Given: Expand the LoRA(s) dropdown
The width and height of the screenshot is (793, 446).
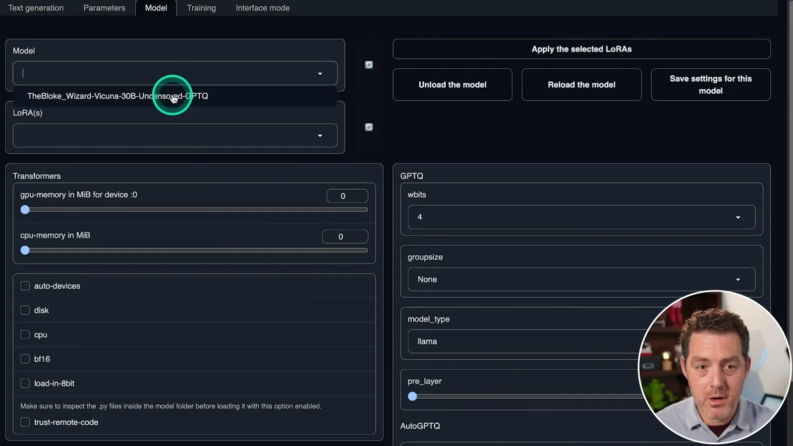Looking at the screenshot, I should point(175,135).
